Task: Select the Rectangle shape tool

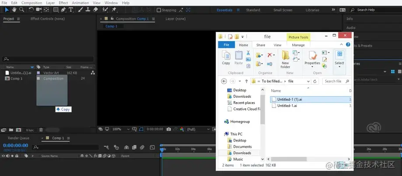Action: point(55,10)
